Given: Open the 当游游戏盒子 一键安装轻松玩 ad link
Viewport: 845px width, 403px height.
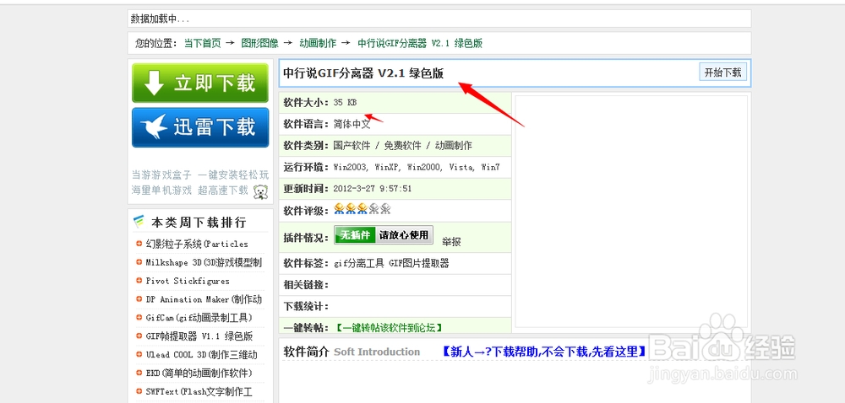Looking at the screenshot, I should click(x=200, y=175).
